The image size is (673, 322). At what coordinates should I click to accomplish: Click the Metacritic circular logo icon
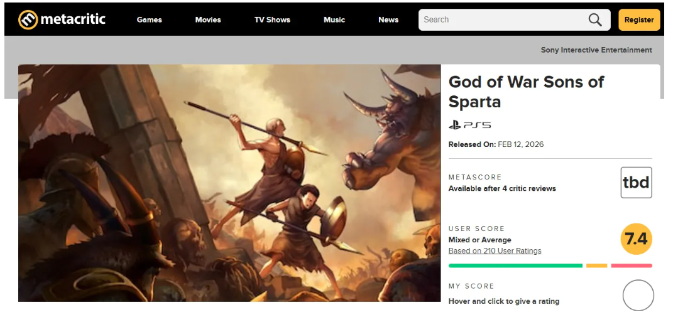(28, 20)
